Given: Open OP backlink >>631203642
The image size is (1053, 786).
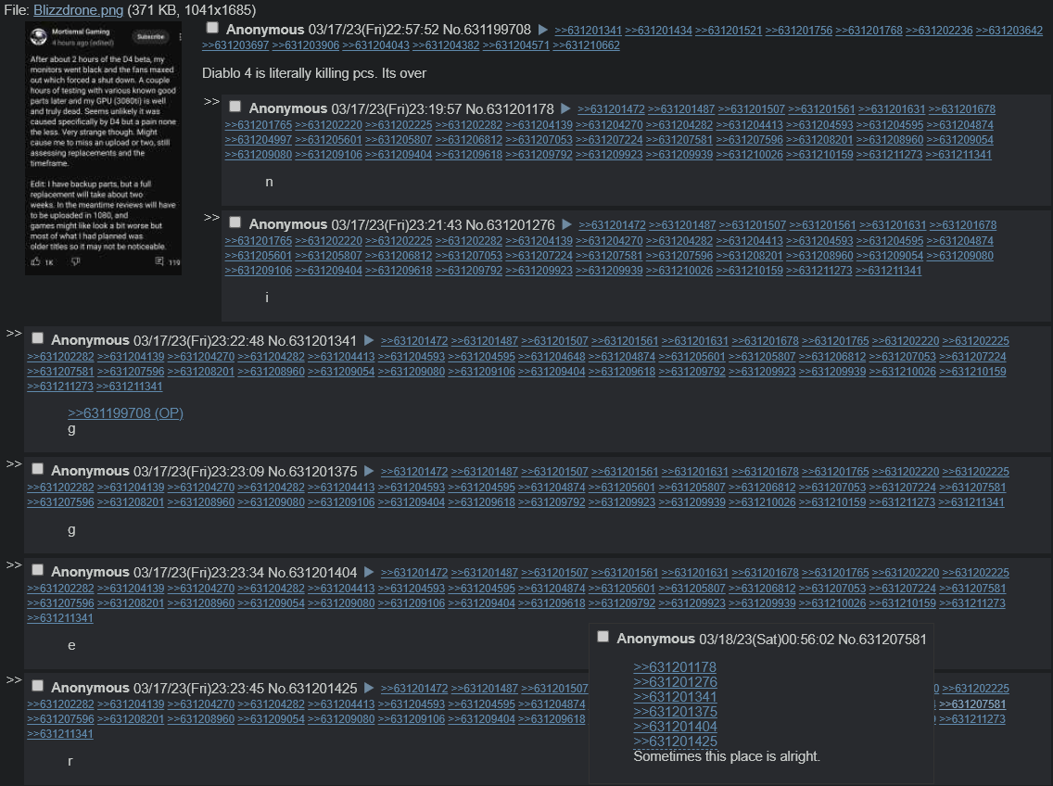Looking at the screenshot, I should 1009,31.
